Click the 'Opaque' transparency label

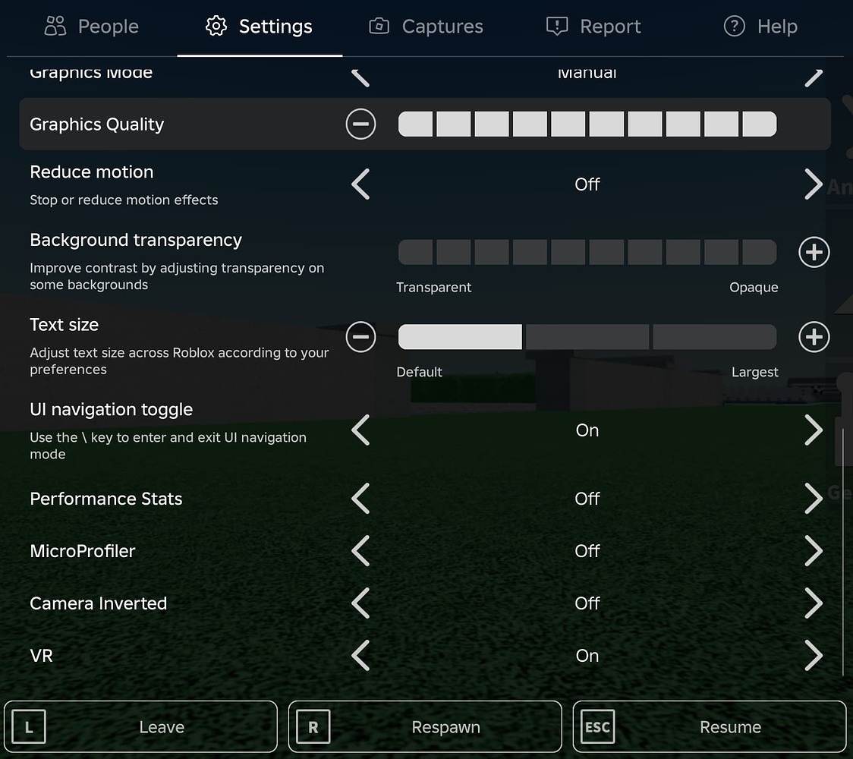coord(754,287)
